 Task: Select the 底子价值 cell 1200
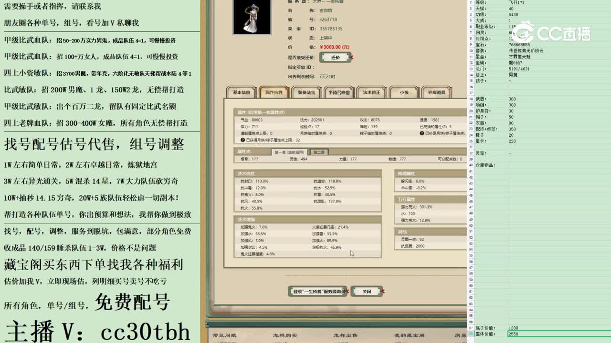click(x=559, y=328)
